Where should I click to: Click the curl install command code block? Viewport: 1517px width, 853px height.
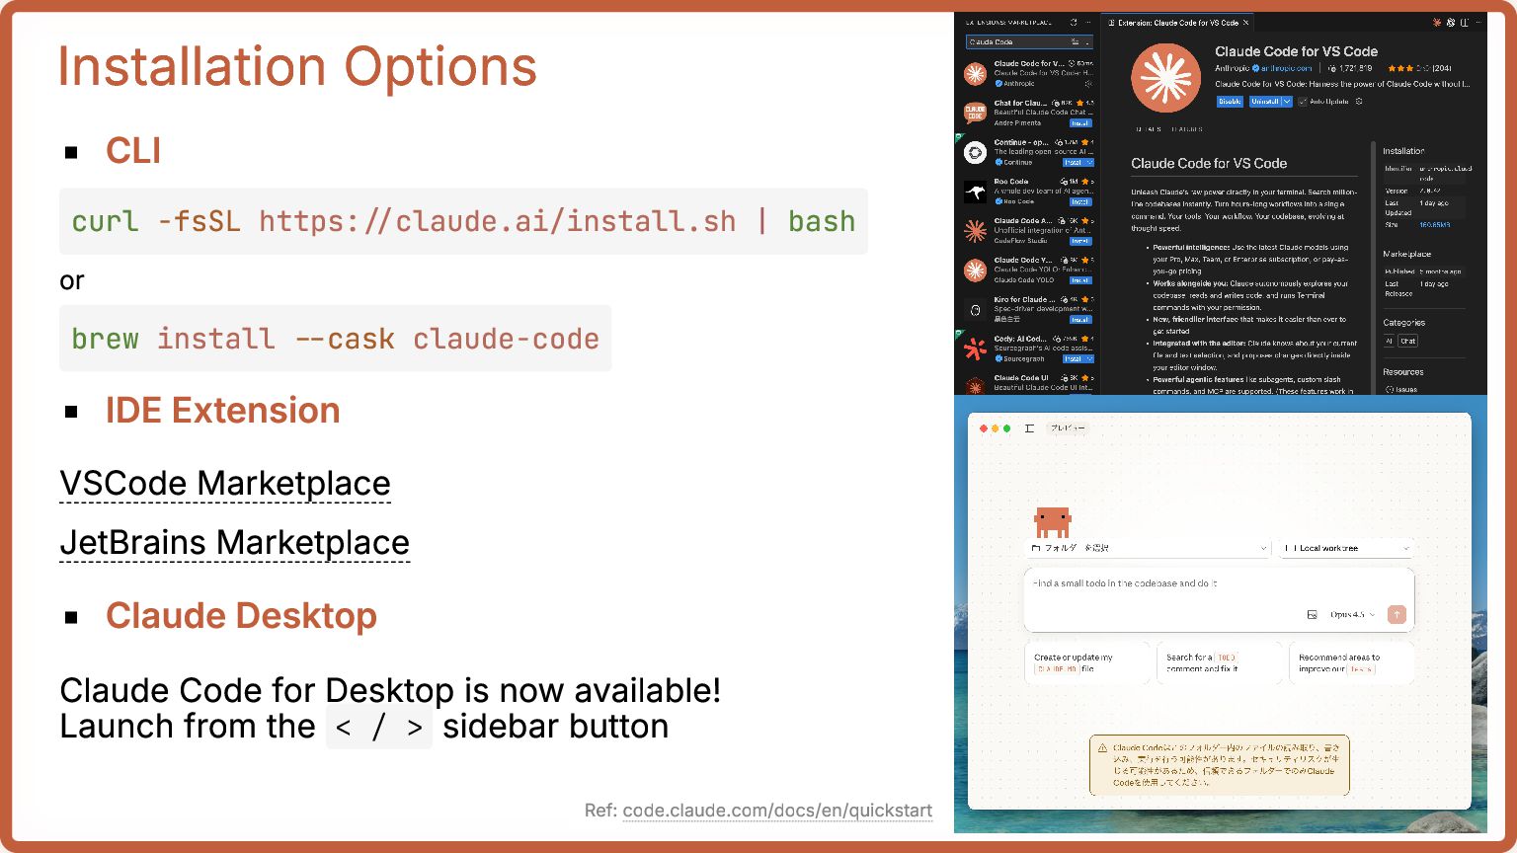tap(463, 221)
